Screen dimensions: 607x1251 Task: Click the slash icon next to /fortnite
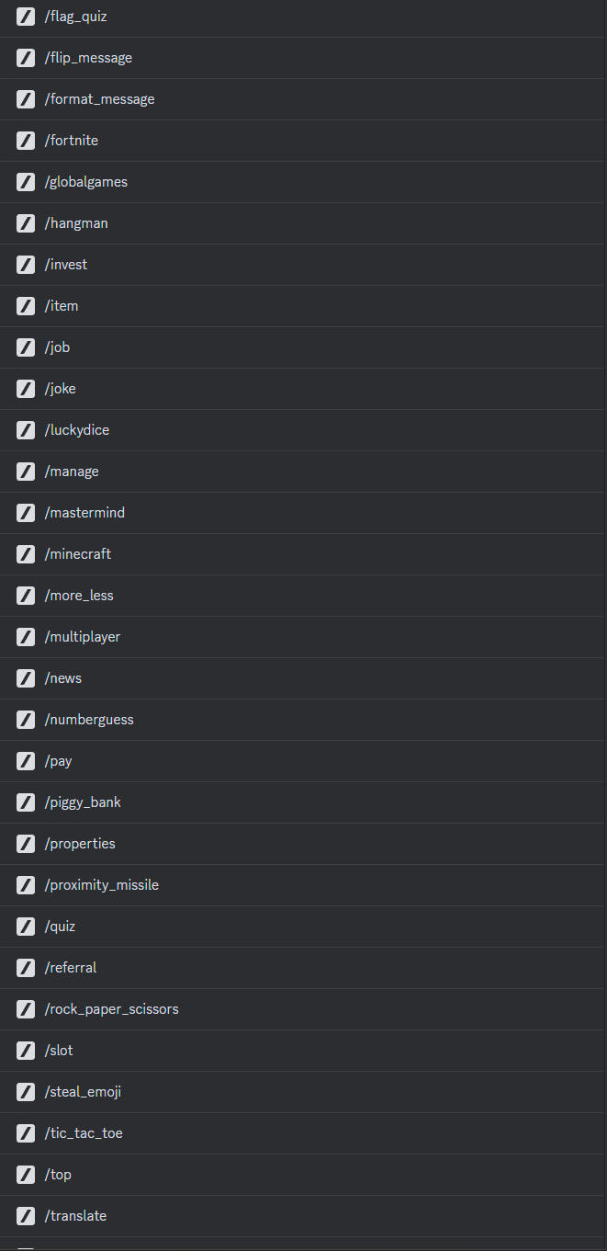point(26,141)
